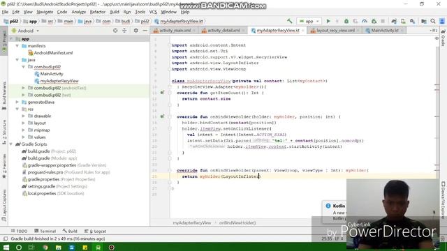Open the Build menu
The image size is (447, 251).
[x=115, y=12]
